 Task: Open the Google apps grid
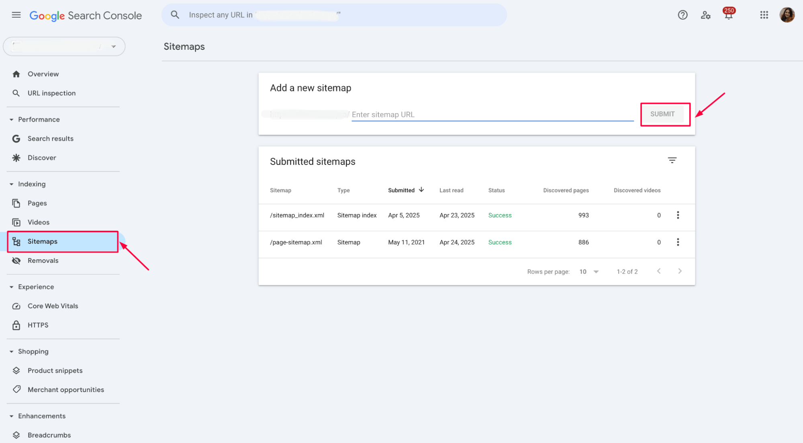click(x=764, y=15)
